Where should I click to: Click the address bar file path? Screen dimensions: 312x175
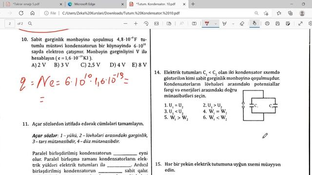121,13
